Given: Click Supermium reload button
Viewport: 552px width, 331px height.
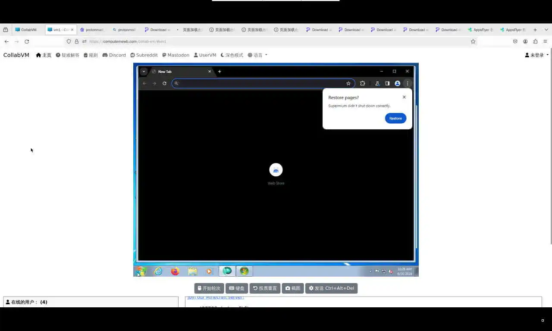Looking at the screenshot, I should pyautogui.click(x=164, y=83).
